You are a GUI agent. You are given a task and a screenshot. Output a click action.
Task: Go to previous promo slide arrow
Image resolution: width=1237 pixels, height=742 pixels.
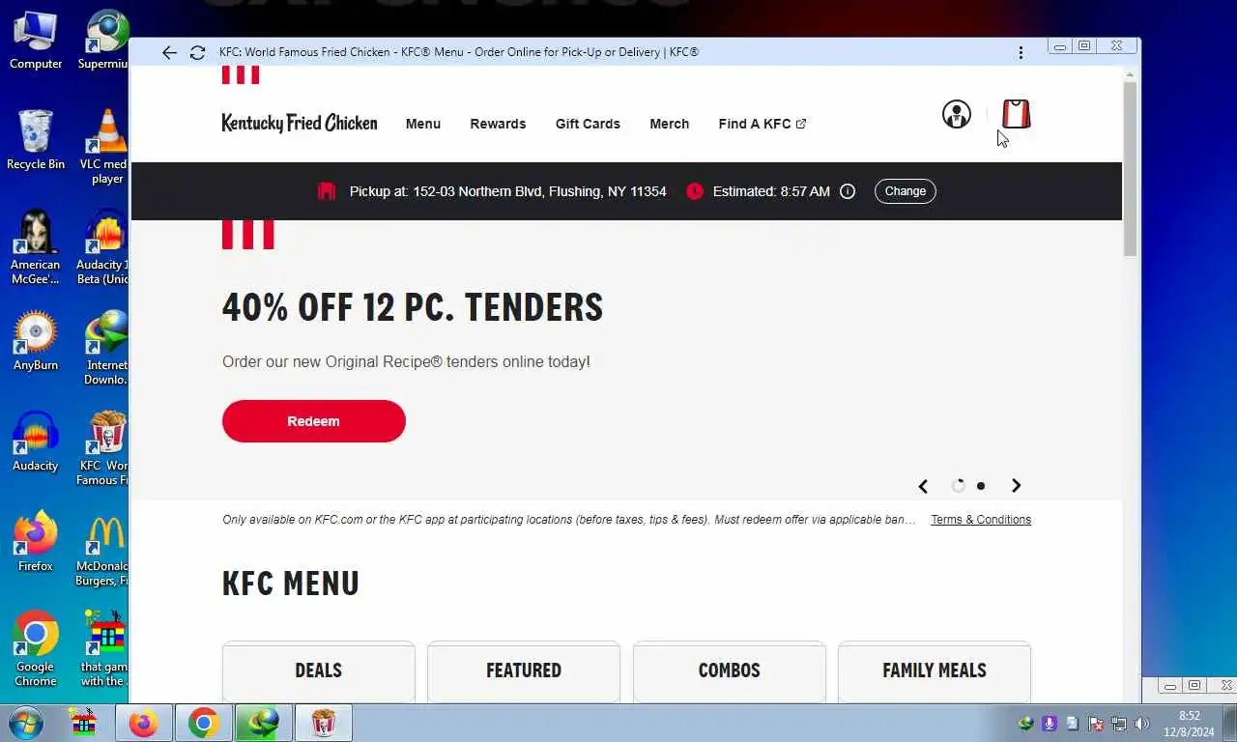pos(923,486)
